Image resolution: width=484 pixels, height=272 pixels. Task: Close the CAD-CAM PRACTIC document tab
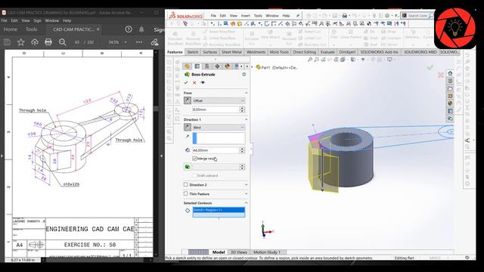pos(98,29)
